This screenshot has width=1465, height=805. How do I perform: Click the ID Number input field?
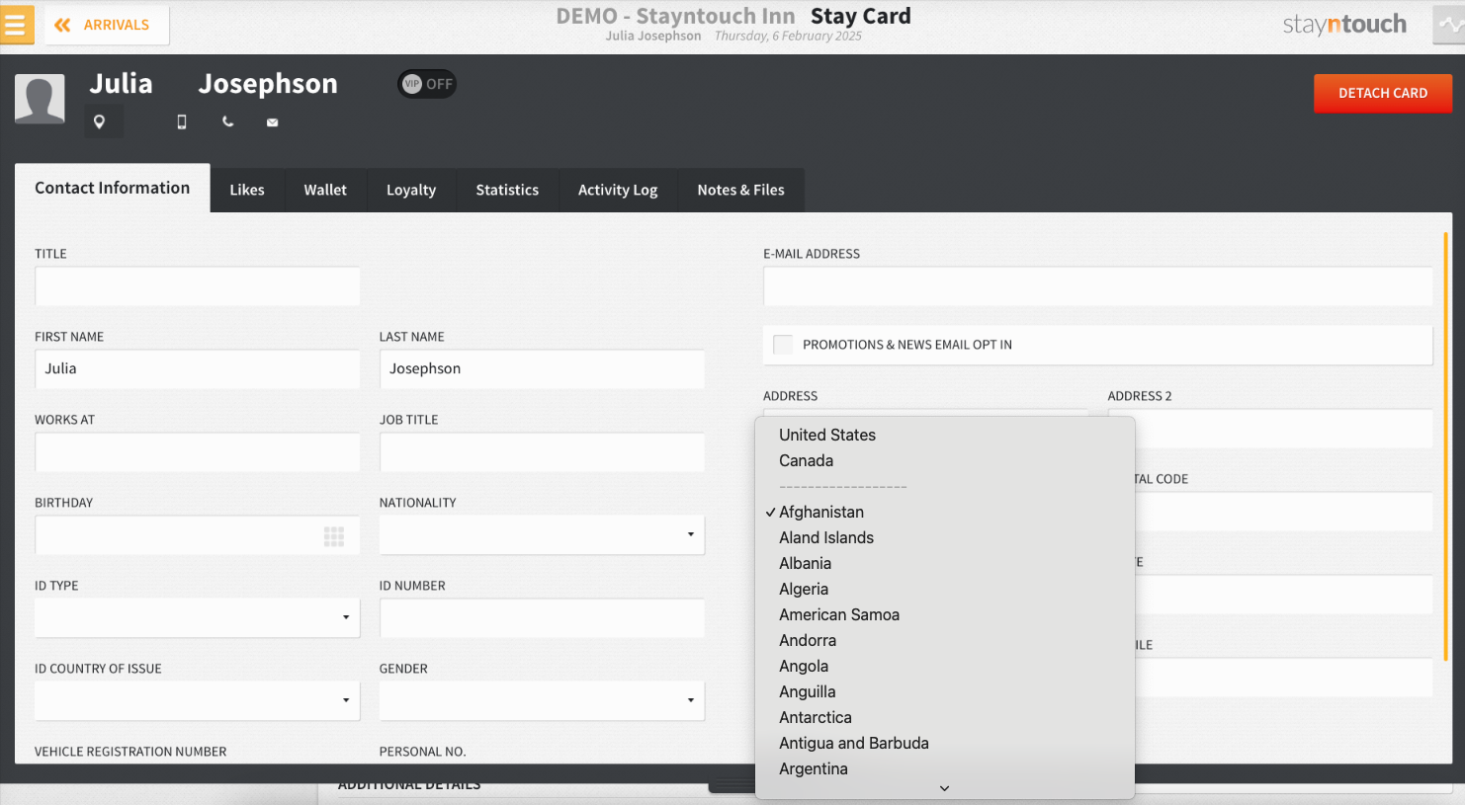click(542, 618)
